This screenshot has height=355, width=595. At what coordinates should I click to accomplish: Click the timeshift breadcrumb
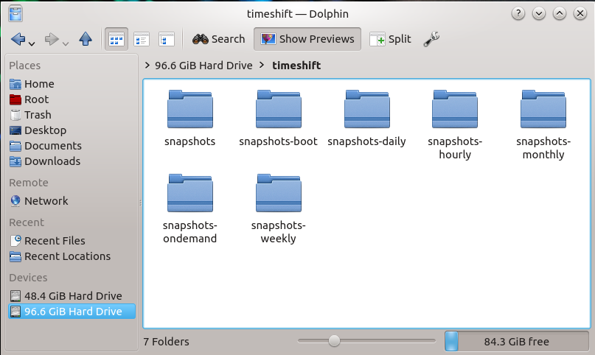[296, 66]
